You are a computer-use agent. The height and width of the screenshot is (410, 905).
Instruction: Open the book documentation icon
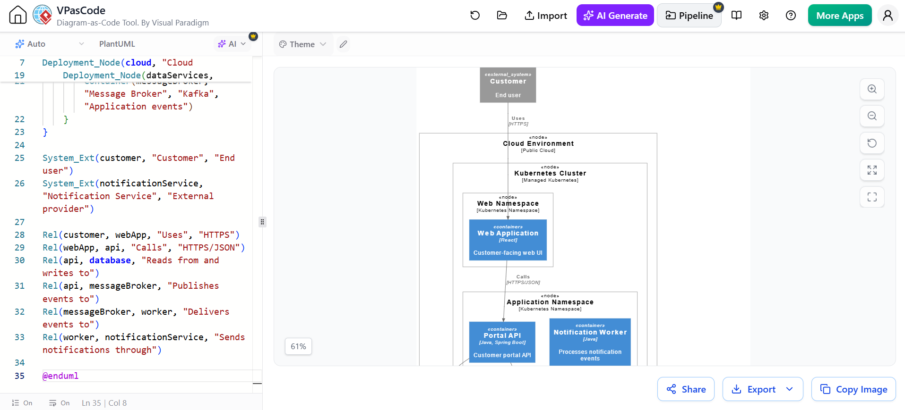pyautogui.click(x=736, y=16)
